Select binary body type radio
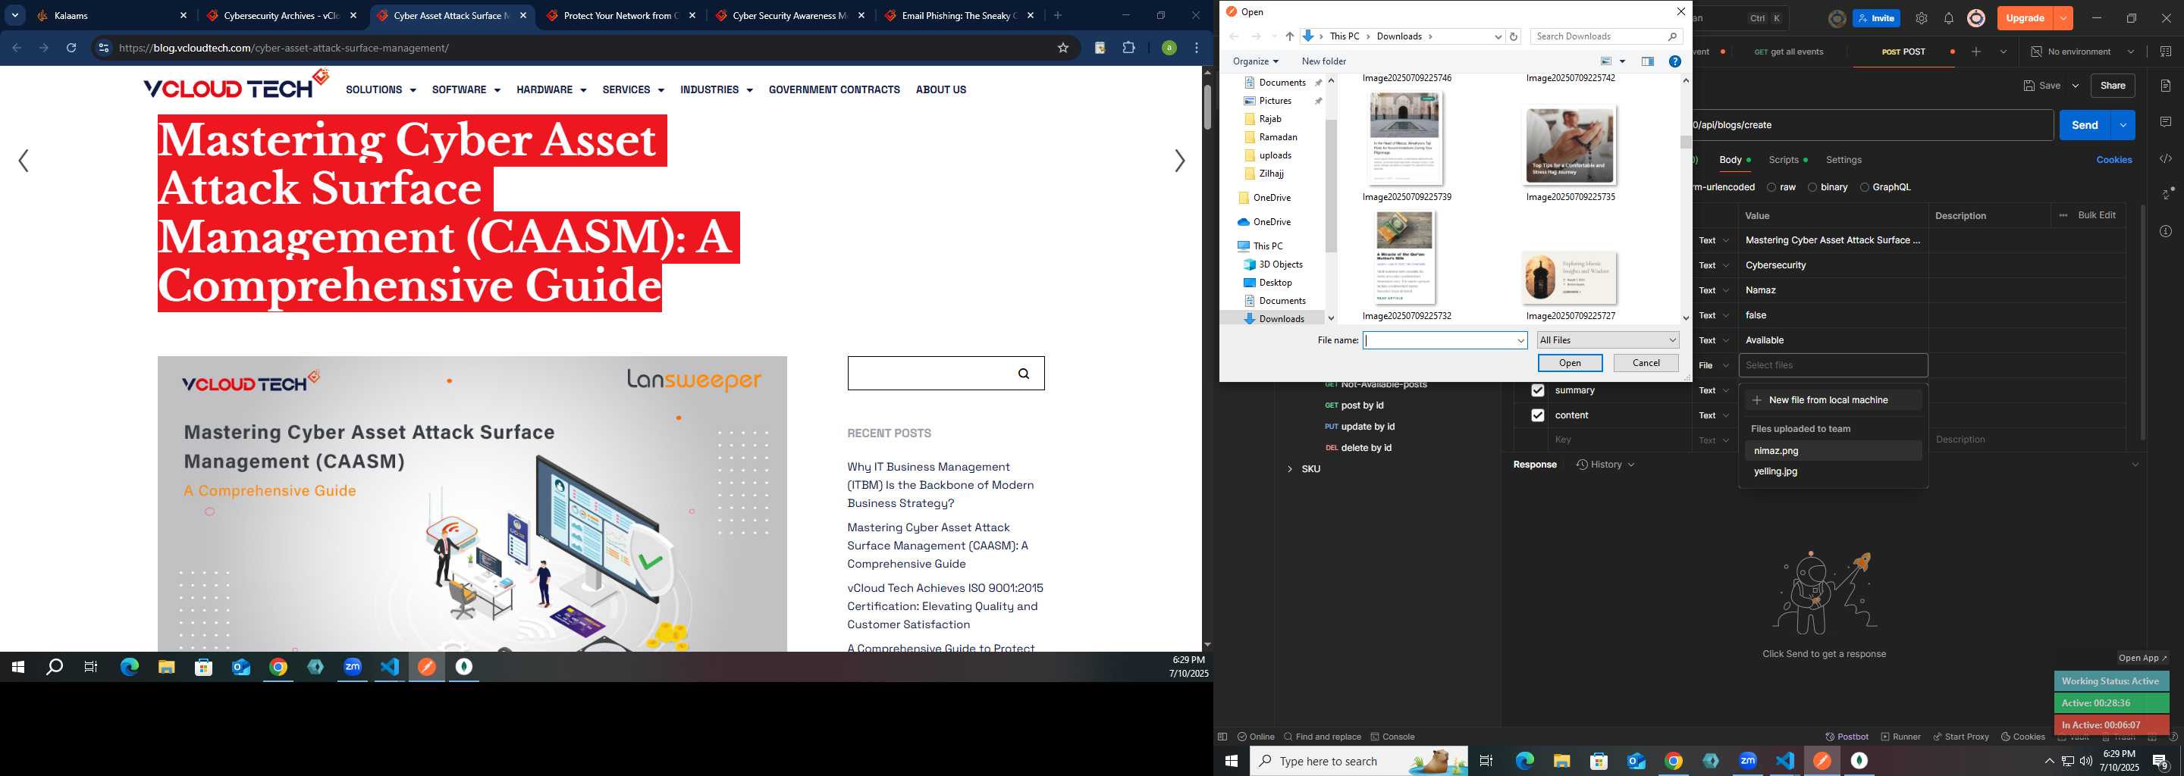This screenshot has width=2184, height=776. (1812, 187)
